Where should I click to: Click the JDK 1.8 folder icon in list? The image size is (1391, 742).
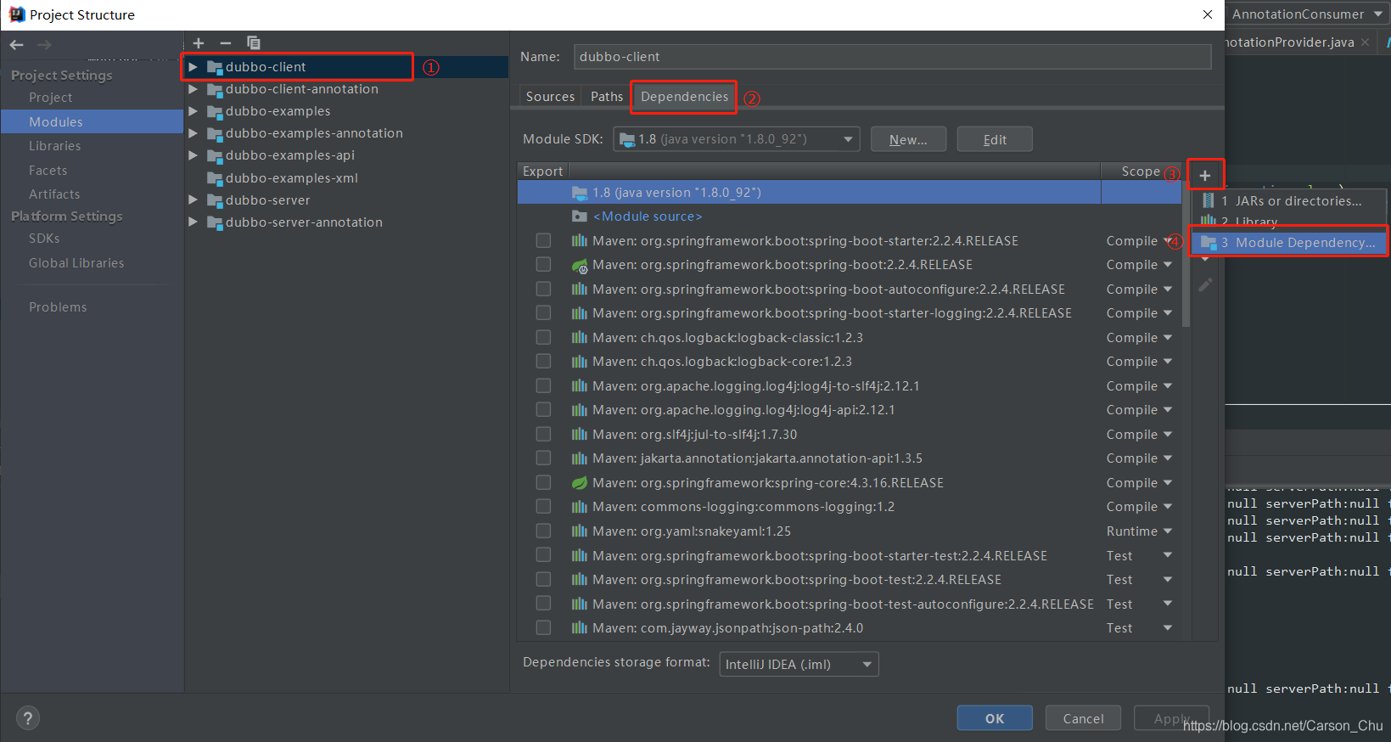click(580, 193)
